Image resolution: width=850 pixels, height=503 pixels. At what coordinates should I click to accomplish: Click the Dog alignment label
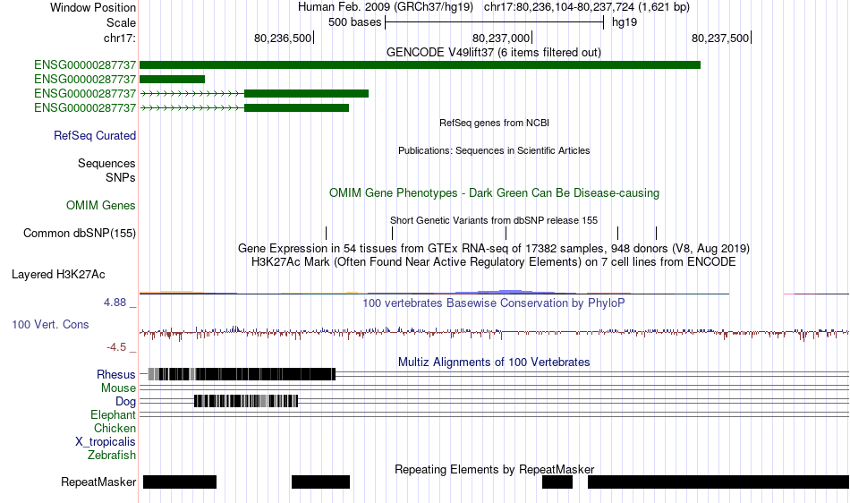pos(126,402)
